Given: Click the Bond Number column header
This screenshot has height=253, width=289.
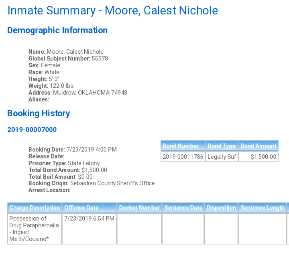Looking at the screenshot, I should 183,146.
